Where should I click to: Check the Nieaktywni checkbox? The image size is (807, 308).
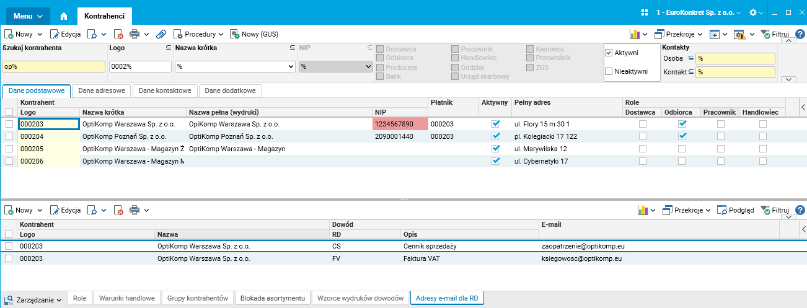tap(609, 71)
